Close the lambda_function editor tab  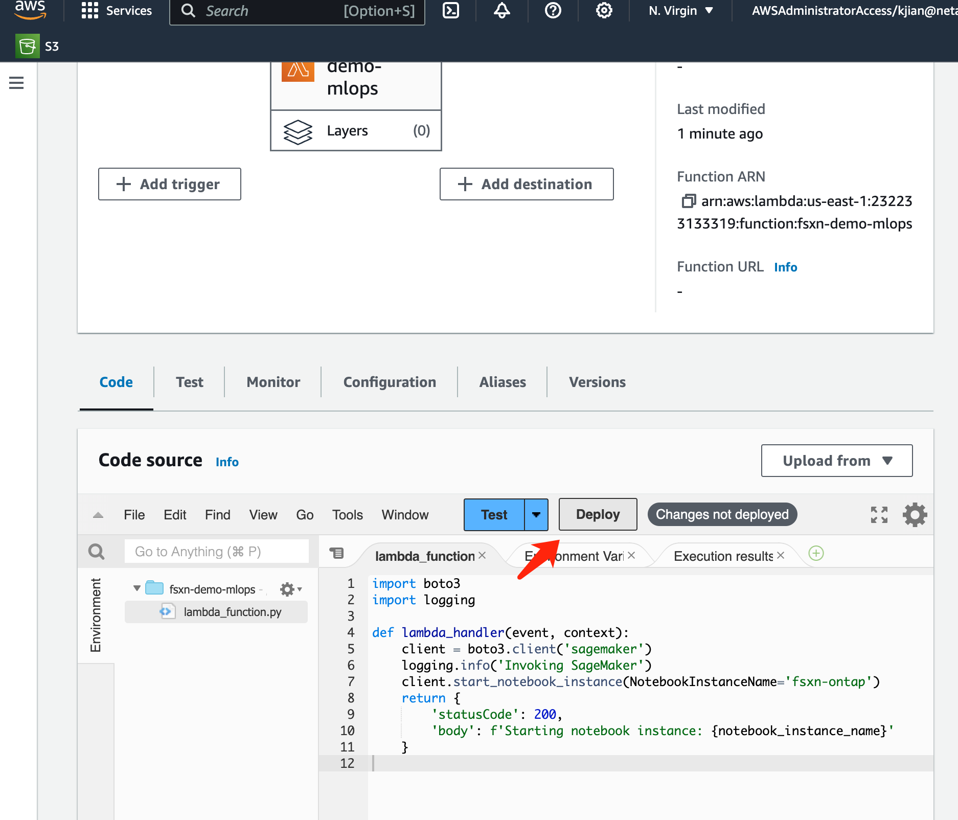(482, 555)
